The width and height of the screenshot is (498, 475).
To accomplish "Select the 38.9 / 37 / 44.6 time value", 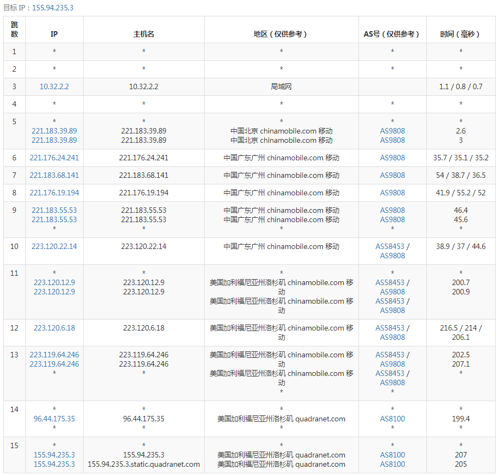I will pyautogui.click(x=461, y=246).
